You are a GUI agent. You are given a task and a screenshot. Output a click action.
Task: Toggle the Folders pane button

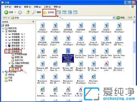coord(49,13)
